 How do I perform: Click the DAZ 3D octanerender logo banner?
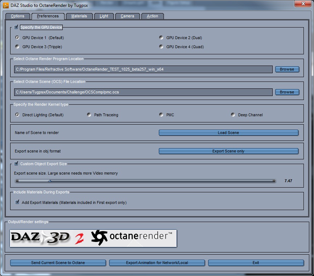[x=93, y=238]
